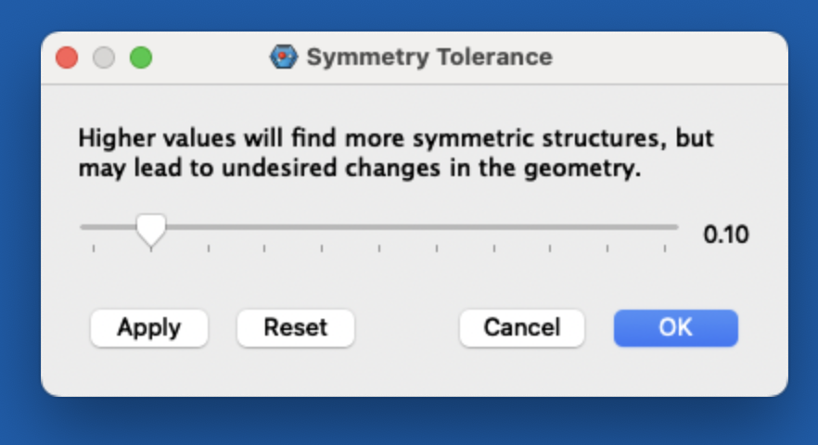Click the gray minimize window button

coord(104,57)
